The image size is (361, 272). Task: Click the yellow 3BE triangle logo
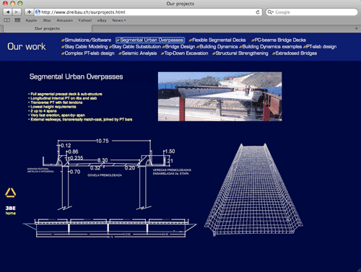(11, 193)
